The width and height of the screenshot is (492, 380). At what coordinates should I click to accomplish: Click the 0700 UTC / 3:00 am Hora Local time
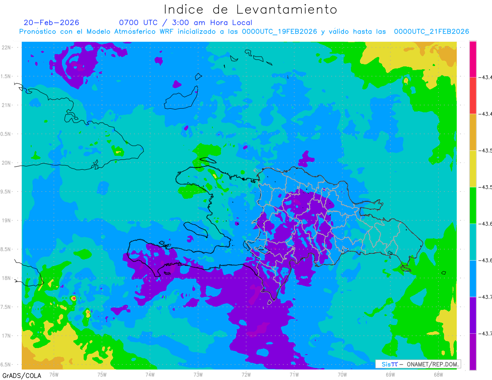[x=185, y=23]
